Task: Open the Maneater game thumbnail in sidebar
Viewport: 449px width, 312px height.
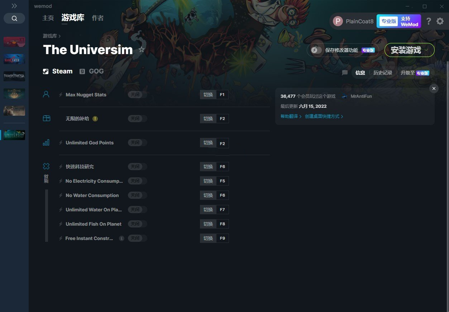Action: (x=14, y=59)
